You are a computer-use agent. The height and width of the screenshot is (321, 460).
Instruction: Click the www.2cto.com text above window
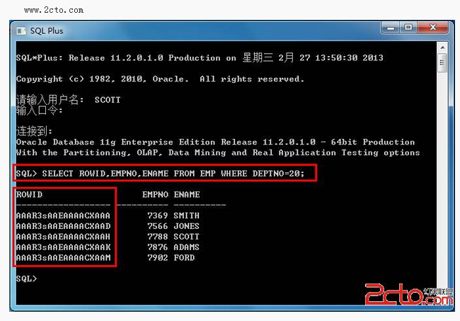click(x=54, y=10)
